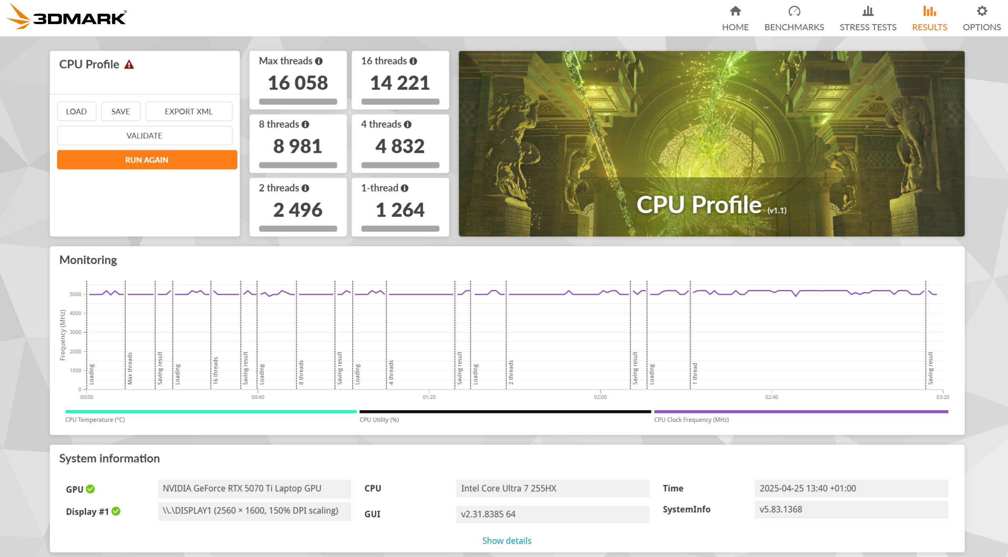Viewport: 1008px width, 557px height.
Task: Click the Max threads score 16 058
Action: tap(298, 83)
